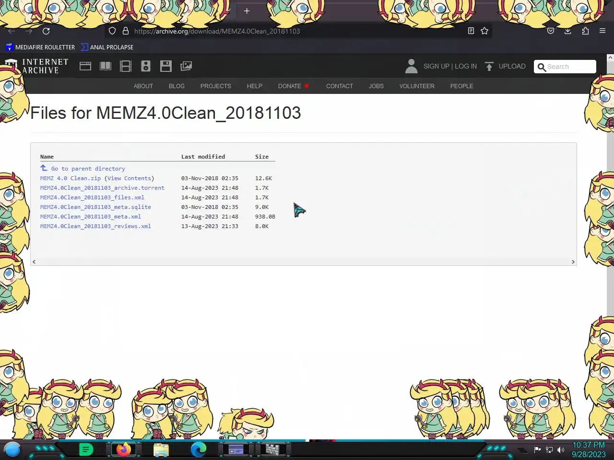Screen dimensions: 614x460
Task: Switch to Firefox on the taskbar
Action: pos(124,449)
